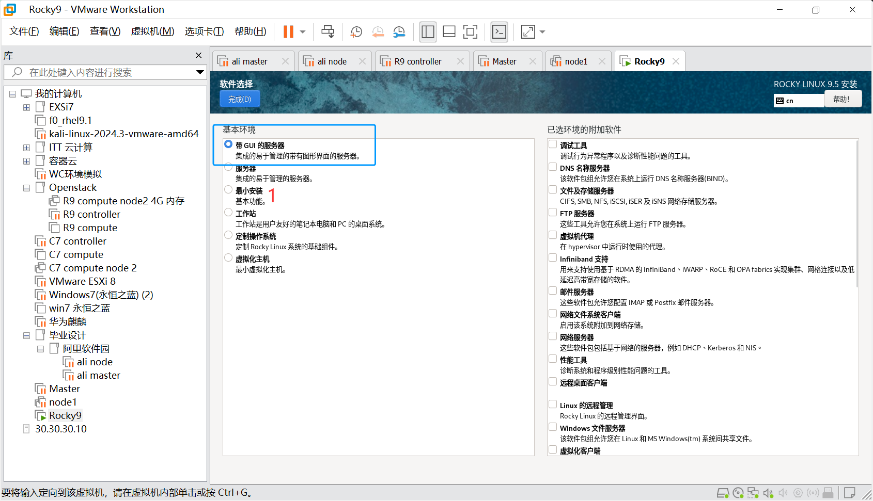The image size is (873, 501).
Task: Take a snapshot of this VM
Action: [x=356, y=31]
